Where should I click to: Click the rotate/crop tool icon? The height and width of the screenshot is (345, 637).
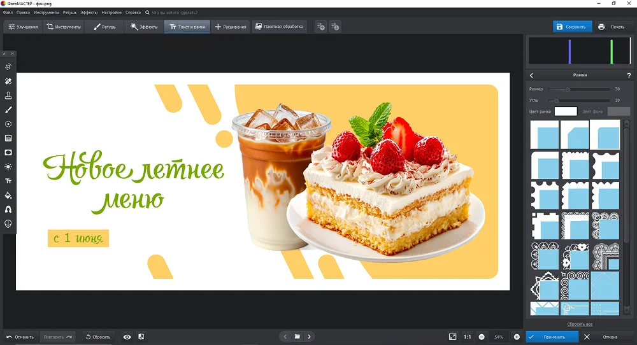(x=8, y=66)
